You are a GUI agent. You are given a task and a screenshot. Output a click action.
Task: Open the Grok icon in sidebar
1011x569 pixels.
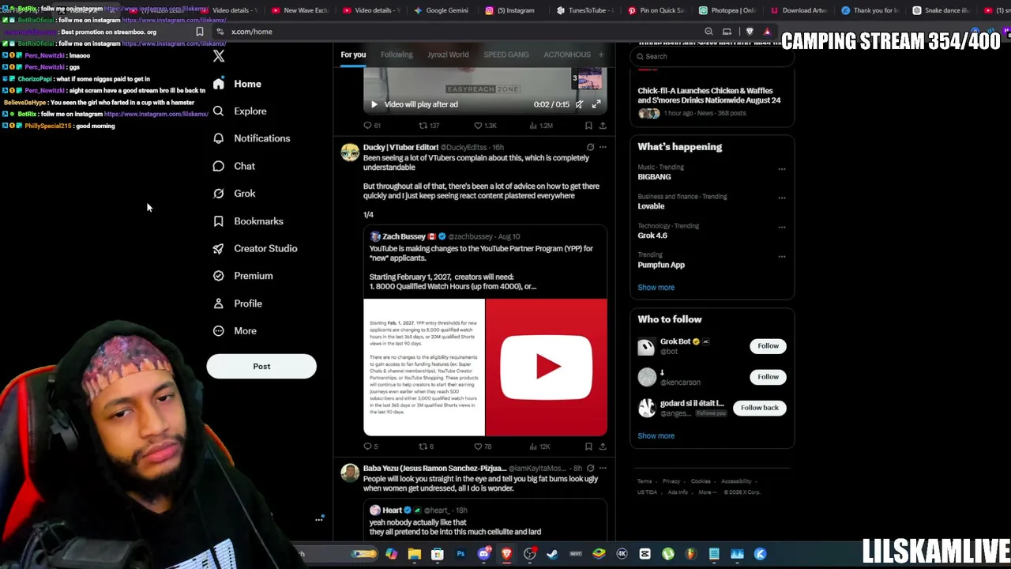219,194
